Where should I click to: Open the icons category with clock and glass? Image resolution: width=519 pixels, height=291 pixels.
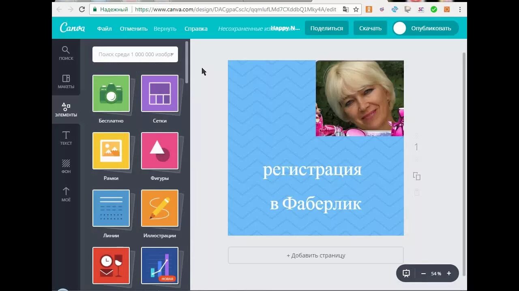pos(111,266)
